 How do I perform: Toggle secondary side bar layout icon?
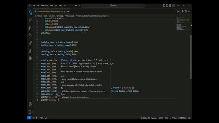(x=170, y=6)
